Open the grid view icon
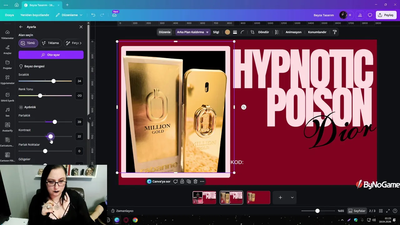Viewport: 400px width, 225px height. click(x=381, y=211)
